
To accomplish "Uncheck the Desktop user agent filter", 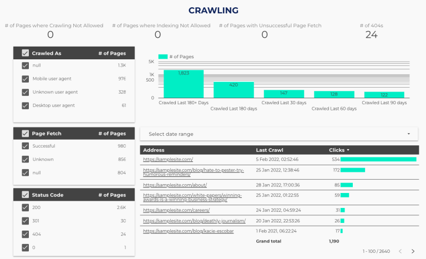I will [25, 105].
